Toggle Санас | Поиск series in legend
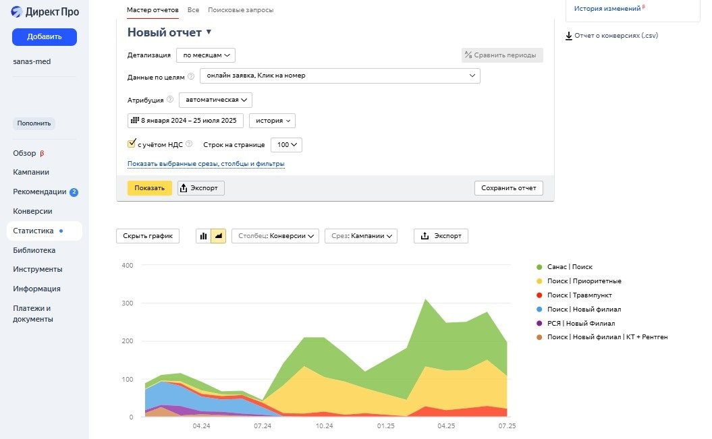Image resolution: width=712 pixels, height=439 pixels. click(539, 267)
